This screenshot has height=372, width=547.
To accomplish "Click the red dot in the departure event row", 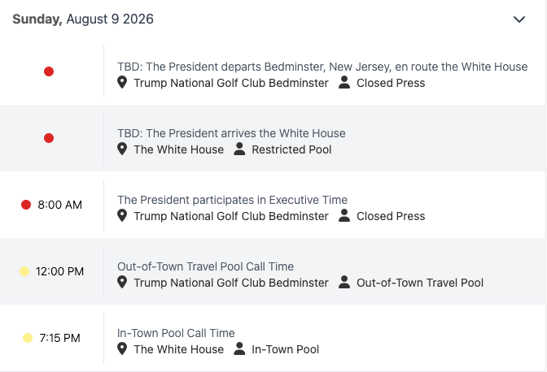I will tap(49, 71).
